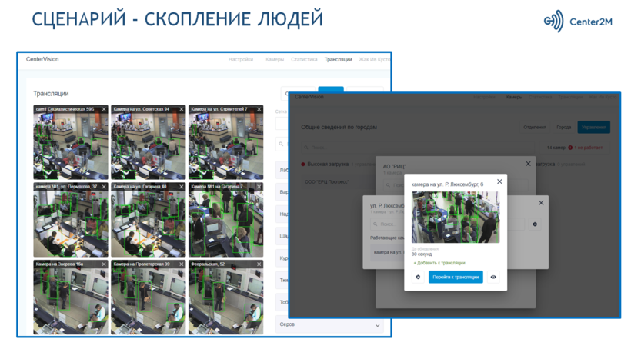Select the Управления view button
631x349 pixels.
(x=593, y=127)
